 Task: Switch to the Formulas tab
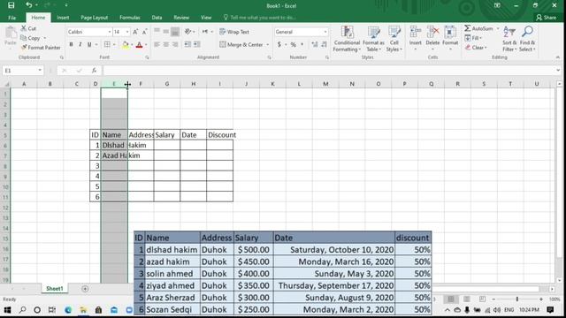coord(130,18)
